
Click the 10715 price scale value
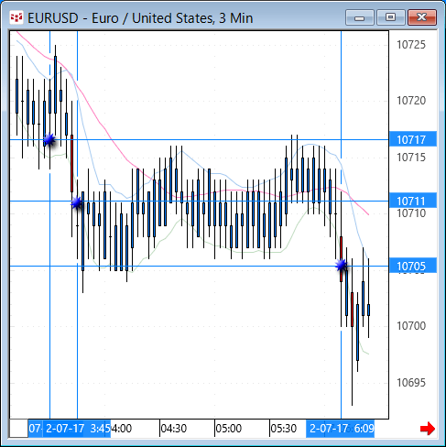pyautogui.click(x=411, y=158)
